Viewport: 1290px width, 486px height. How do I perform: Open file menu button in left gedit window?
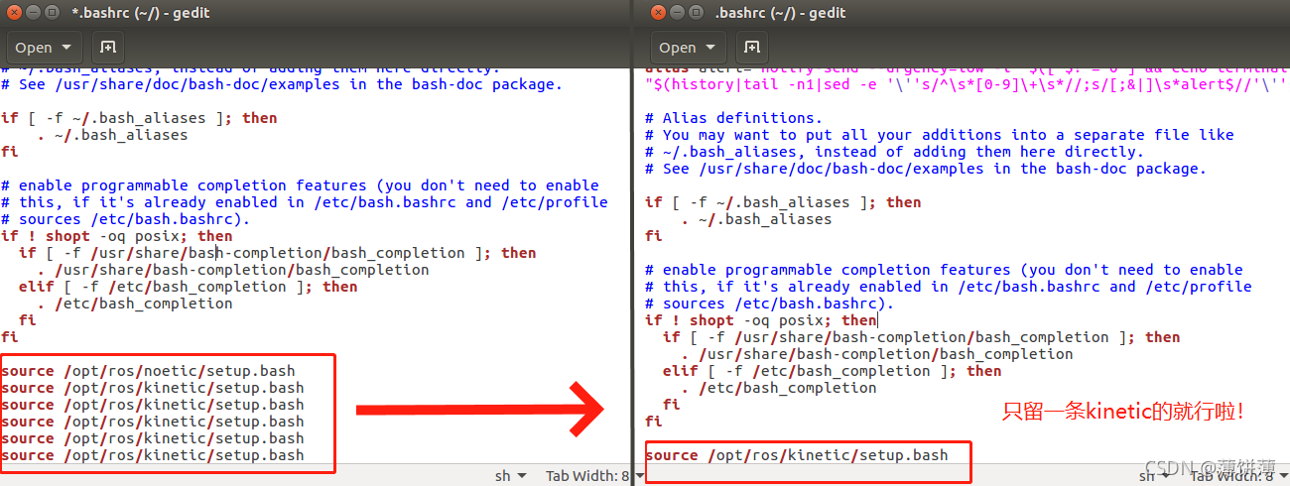[45, 47]
